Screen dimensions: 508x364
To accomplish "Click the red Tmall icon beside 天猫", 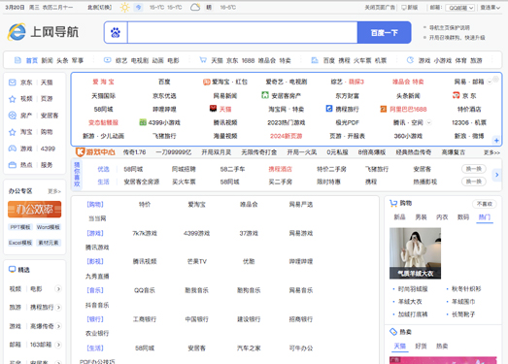I will click(213, 109).
